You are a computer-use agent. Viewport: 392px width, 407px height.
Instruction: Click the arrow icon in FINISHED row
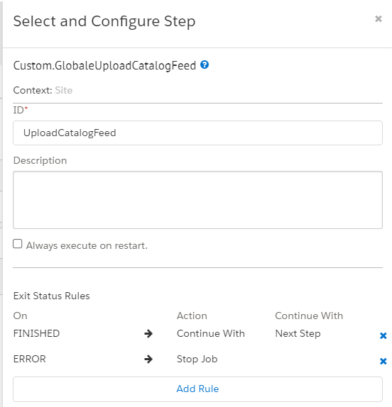tap(148, 333)
